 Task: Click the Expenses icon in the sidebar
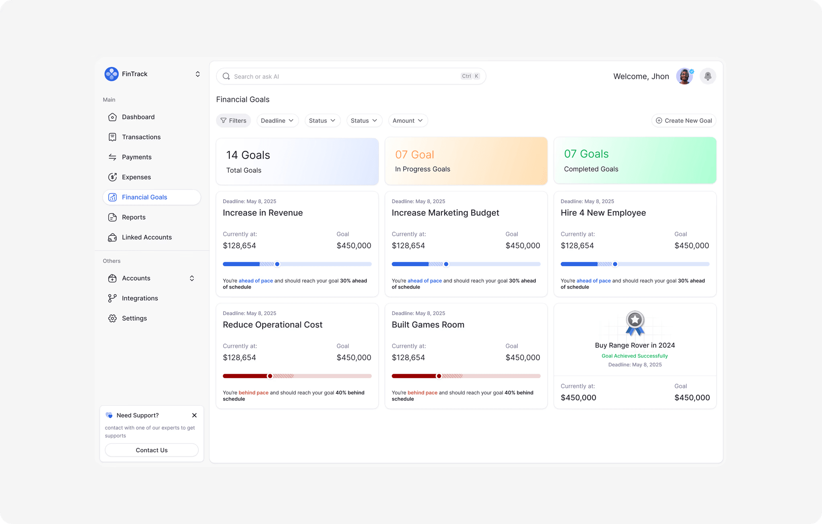click(112, 177)
